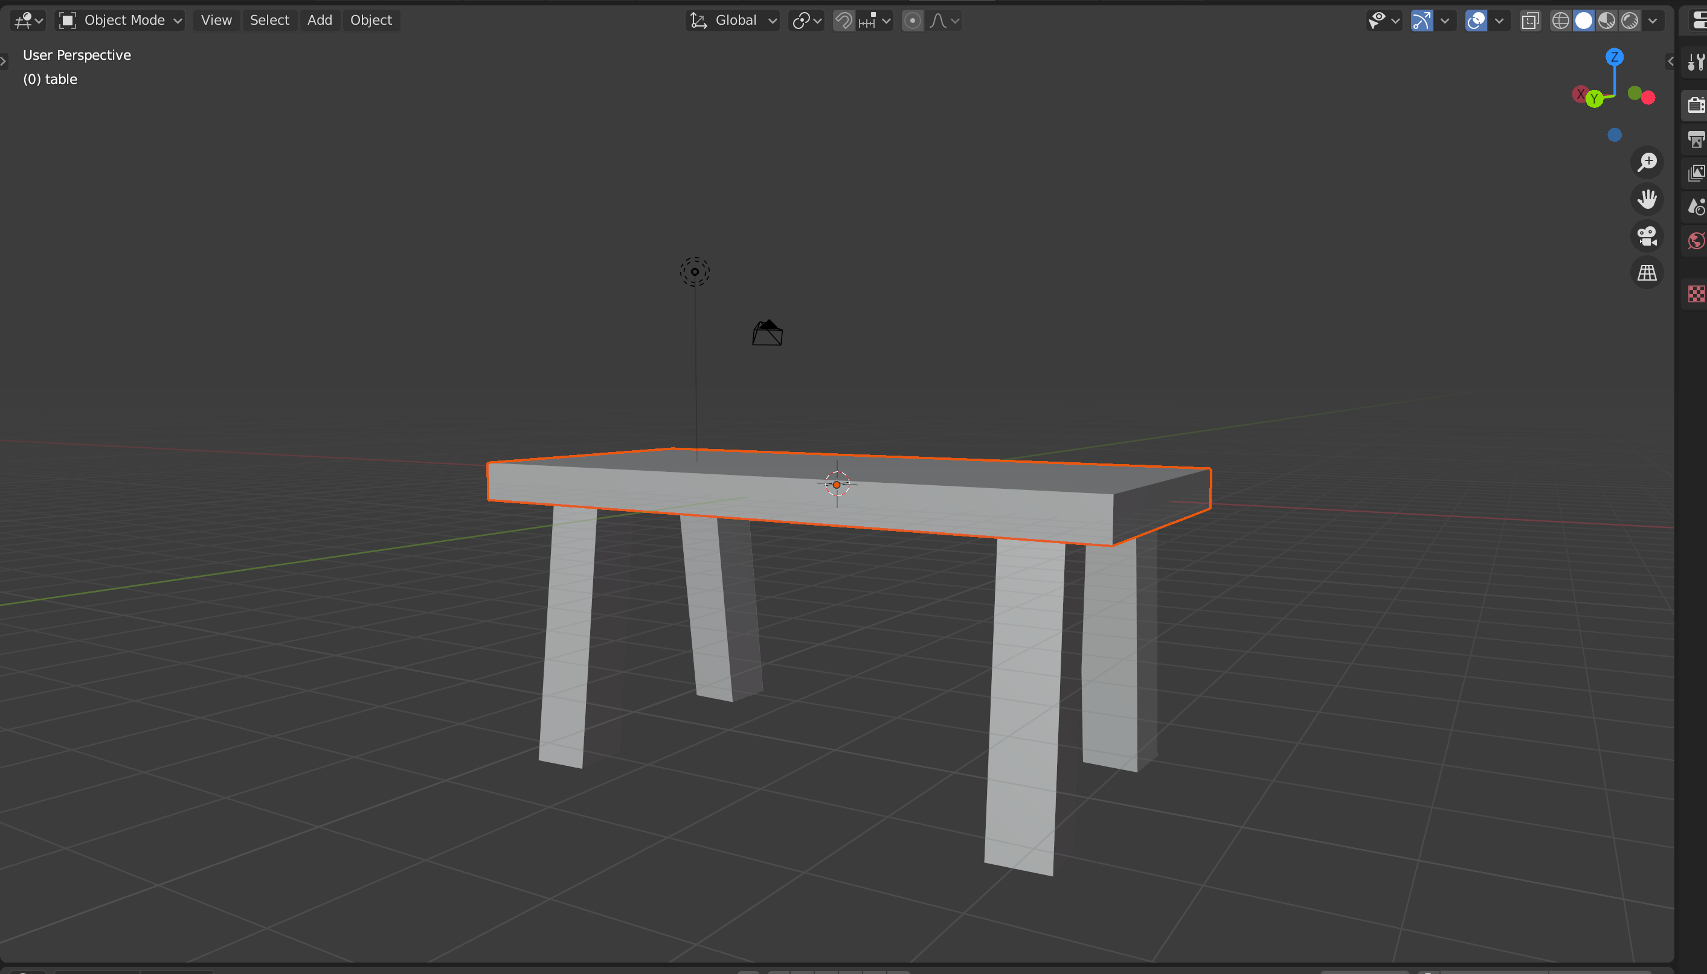Expand the sidebar with the right-edge arrow
1707x974 pixels.
(x=1670, y=61)
